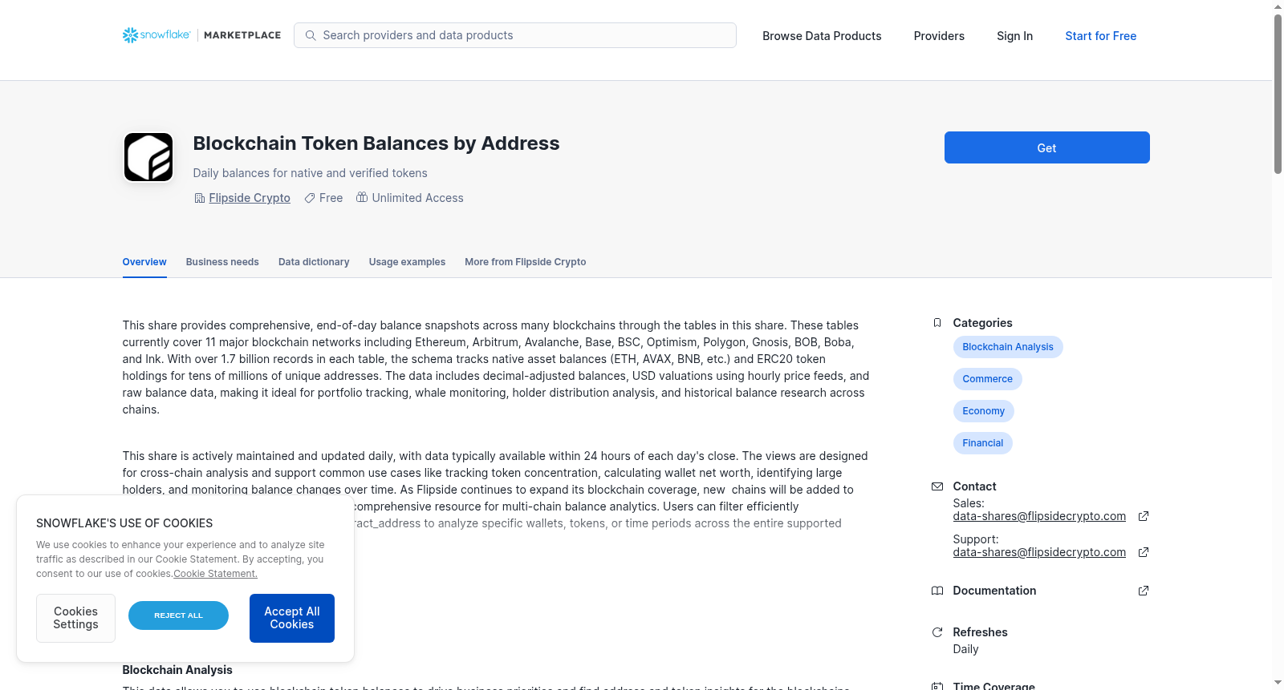
Task: Open the More from Flipside Crypto tab
Action: 526,262
